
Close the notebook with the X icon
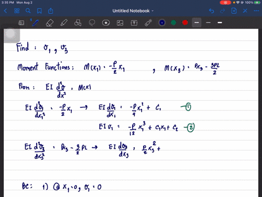[245, 11]
